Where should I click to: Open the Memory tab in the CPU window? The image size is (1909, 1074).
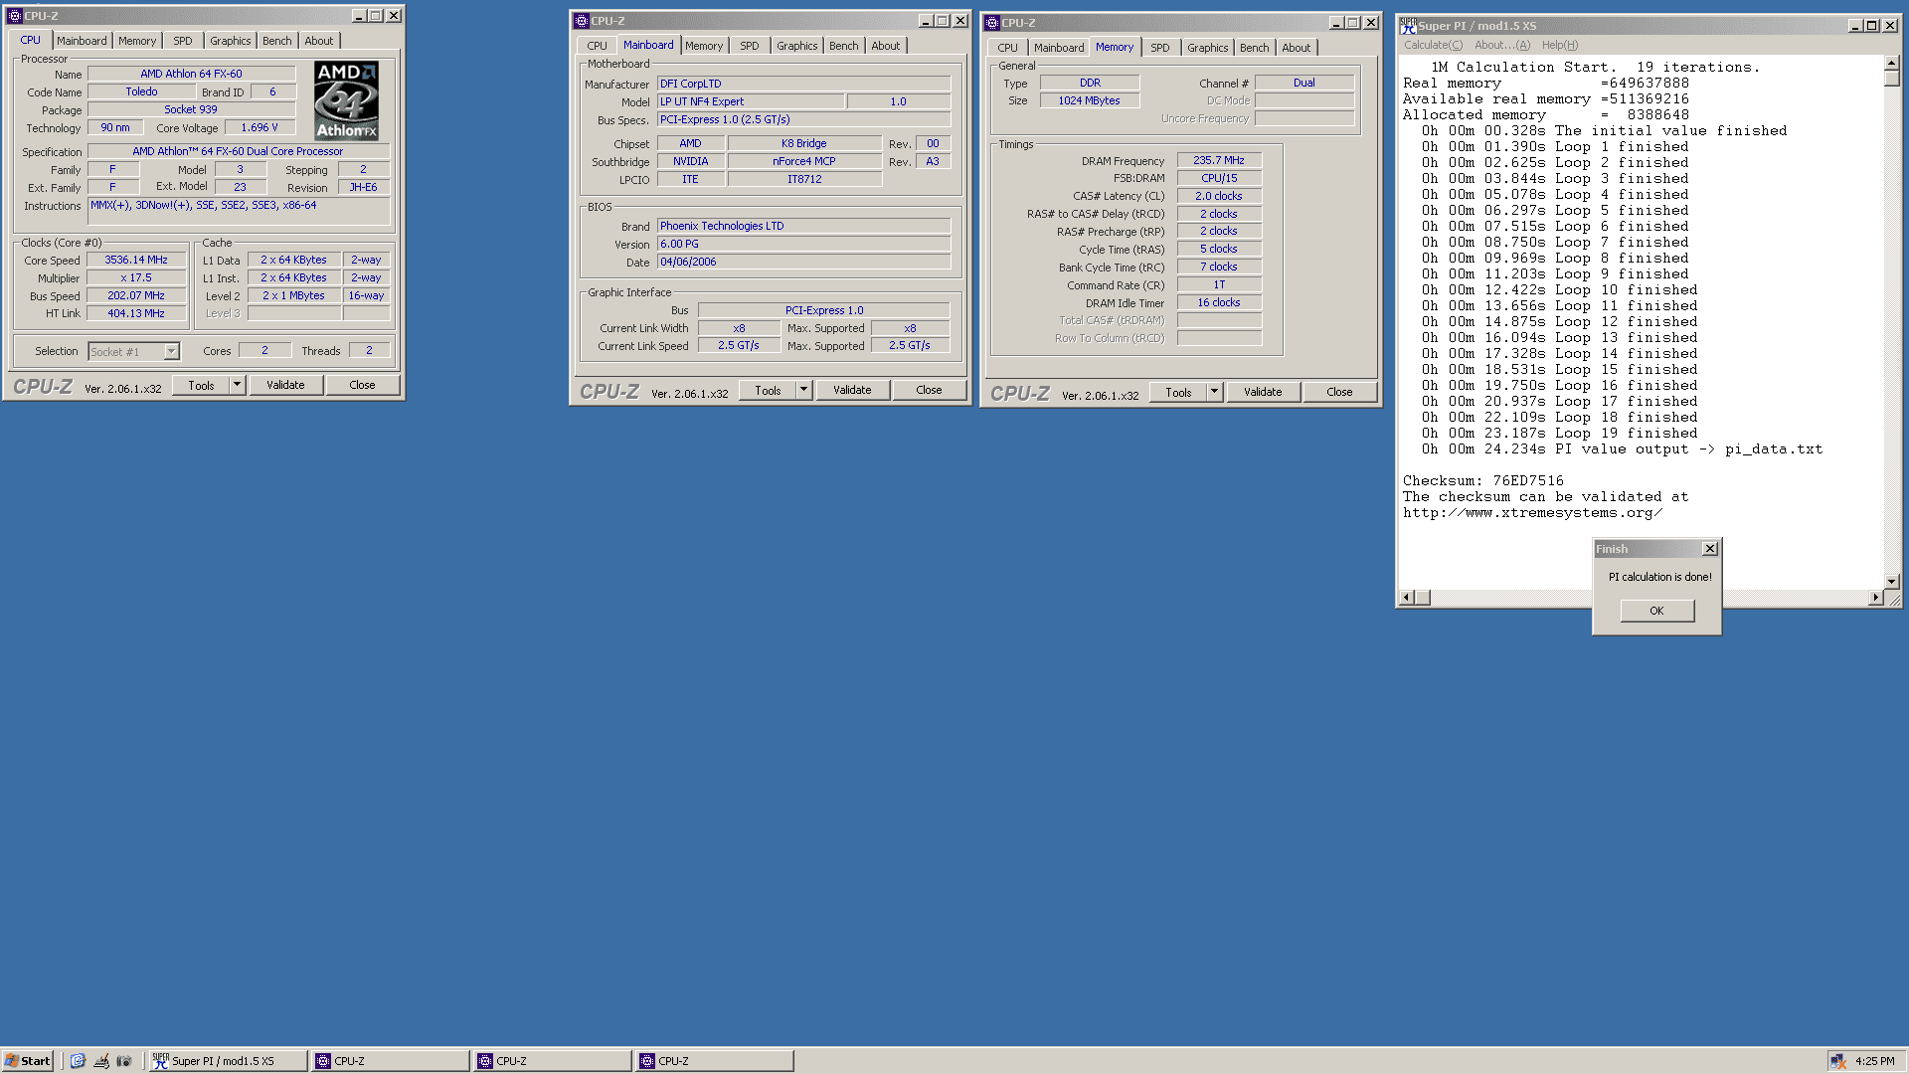137,41
